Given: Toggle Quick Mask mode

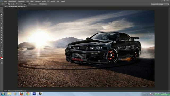Looking at the screenshot, I should [x=2, y=61].
